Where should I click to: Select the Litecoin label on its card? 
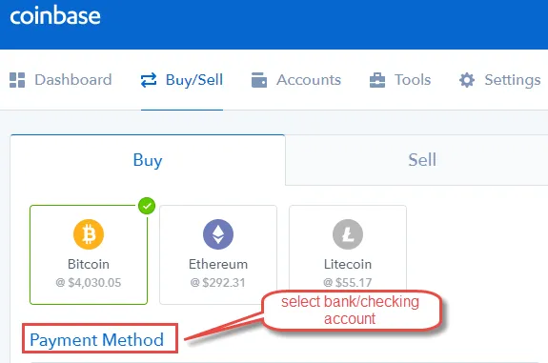click(x=348, y=264)
